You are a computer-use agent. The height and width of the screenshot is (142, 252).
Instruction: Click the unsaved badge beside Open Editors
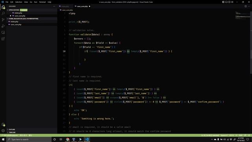(x=24, y=10)
